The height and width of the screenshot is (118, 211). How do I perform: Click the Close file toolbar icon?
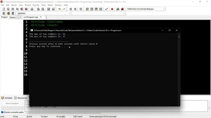(x=22, y=9)
